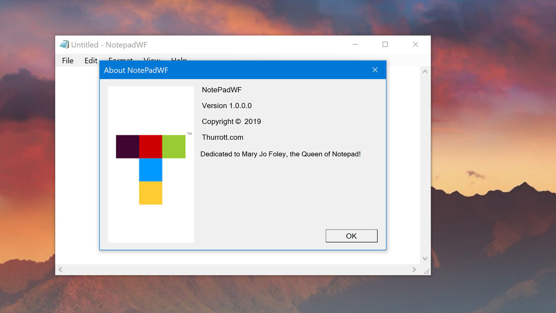Screen dimensions: 556x313
Task: Click the resize grip at window corner
Action: point(427,271)
